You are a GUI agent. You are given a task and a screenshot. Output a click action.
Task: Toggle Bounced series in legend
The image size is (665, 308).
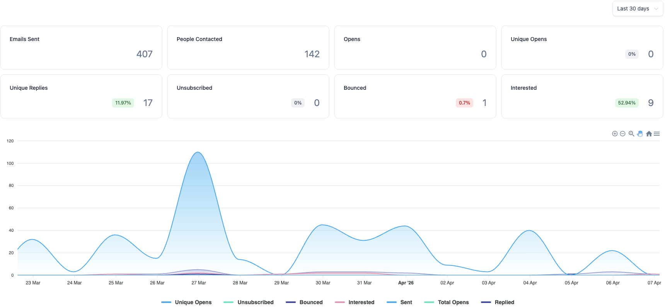(304, 302)
